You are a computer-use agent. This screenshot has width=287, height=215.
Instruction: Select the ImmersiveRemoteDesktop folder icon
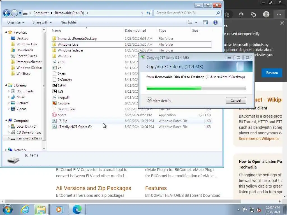click(x=54, y=39)
